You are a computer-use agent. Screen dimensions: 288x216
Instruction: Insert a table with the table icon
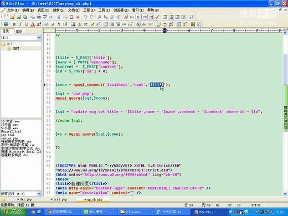point(106,24)
